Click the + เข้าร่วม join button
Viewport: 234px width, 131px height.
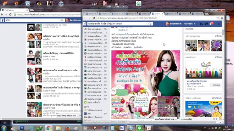pos(216,85)
